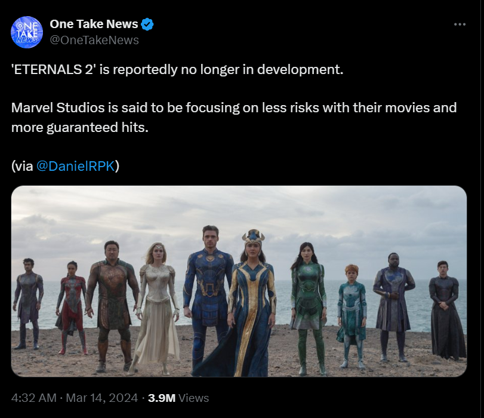This screenshot has height=418, width=484.
Task: Click the blue verified badge
Action: tap(147, 24)
